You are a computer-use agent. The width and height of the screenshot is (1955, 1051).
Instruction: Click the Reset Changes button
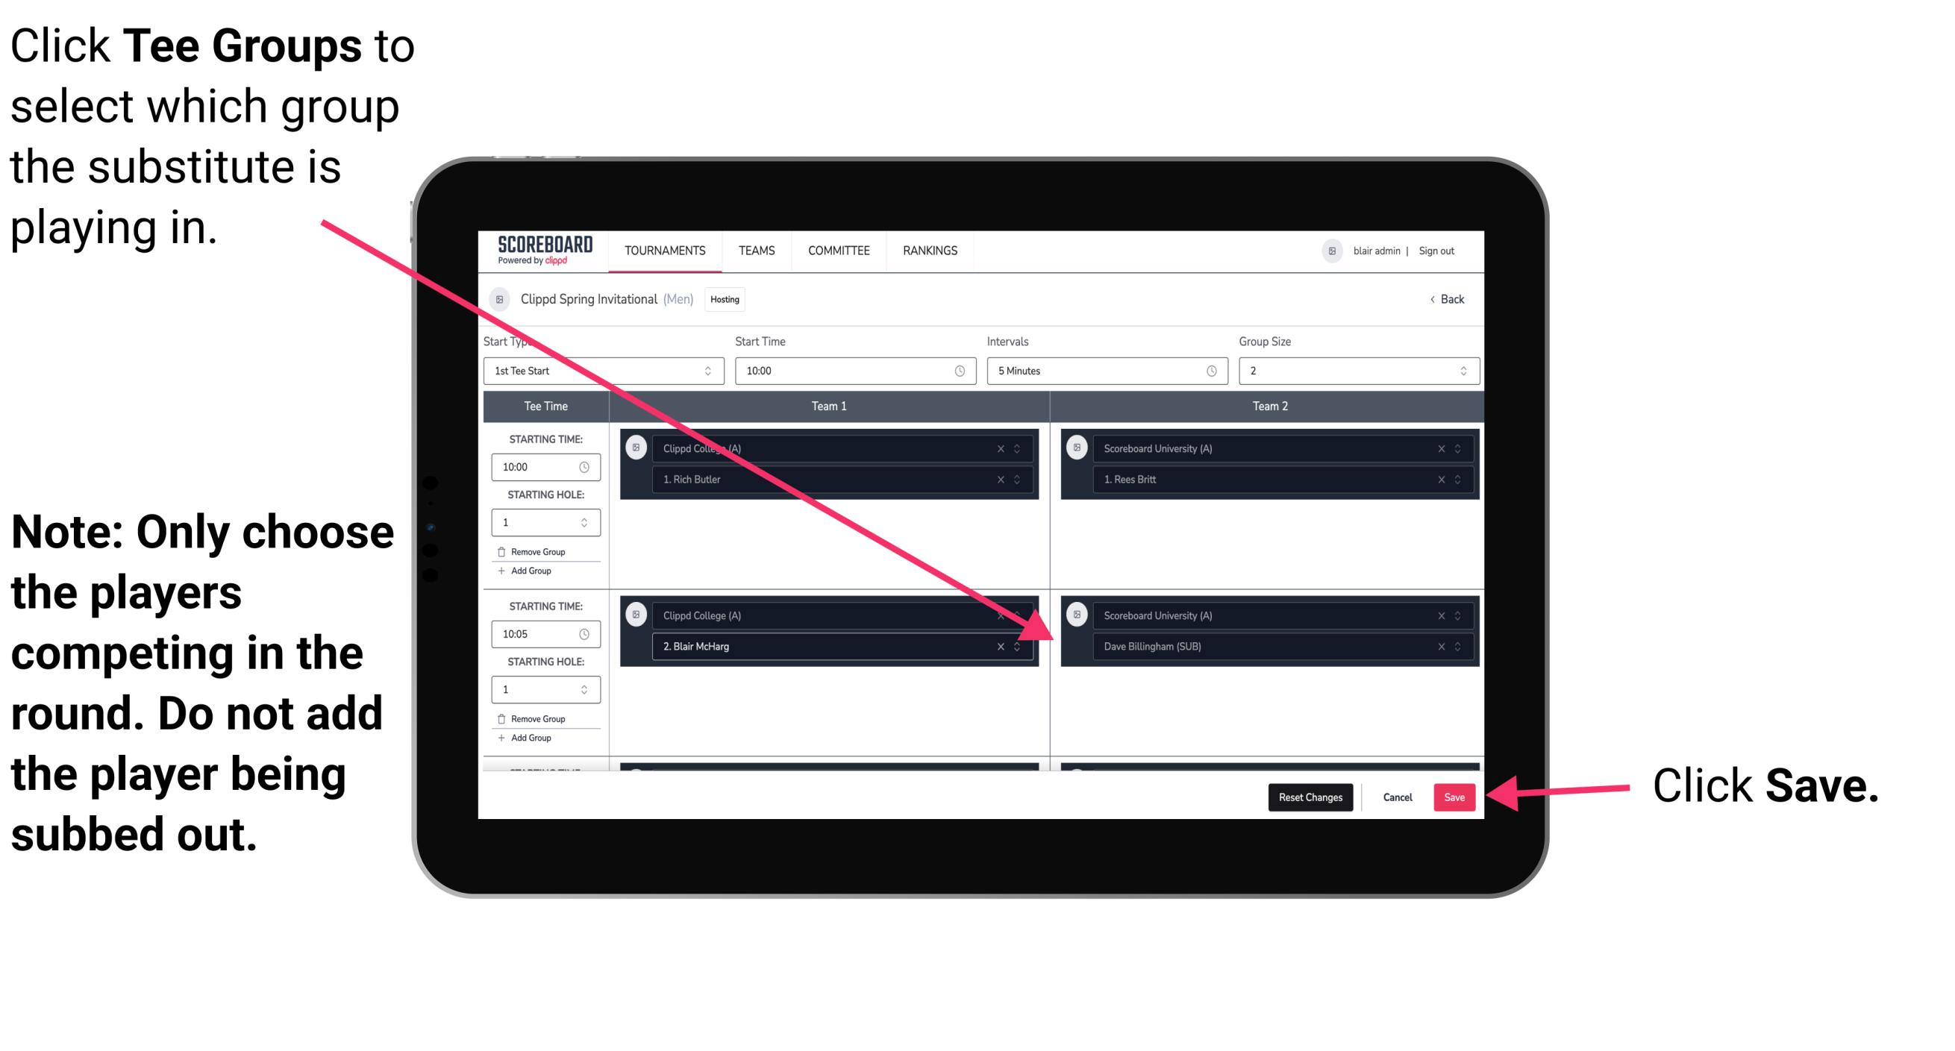pyautogui.click(x=1305, y=796)
